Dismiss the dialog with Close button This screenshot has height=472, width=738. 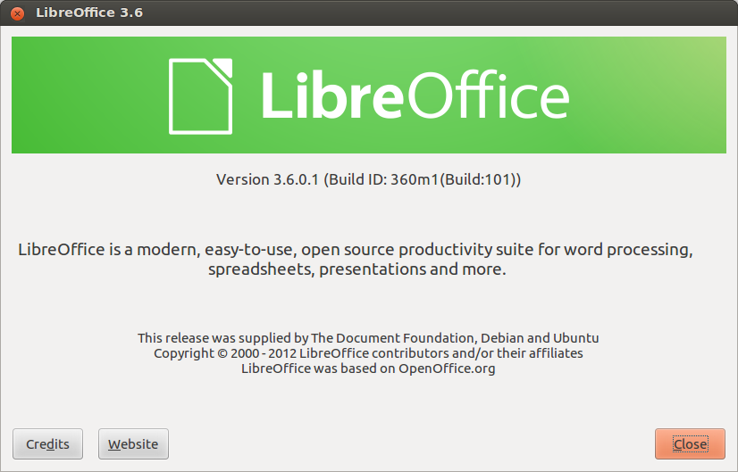pos(690,443)
